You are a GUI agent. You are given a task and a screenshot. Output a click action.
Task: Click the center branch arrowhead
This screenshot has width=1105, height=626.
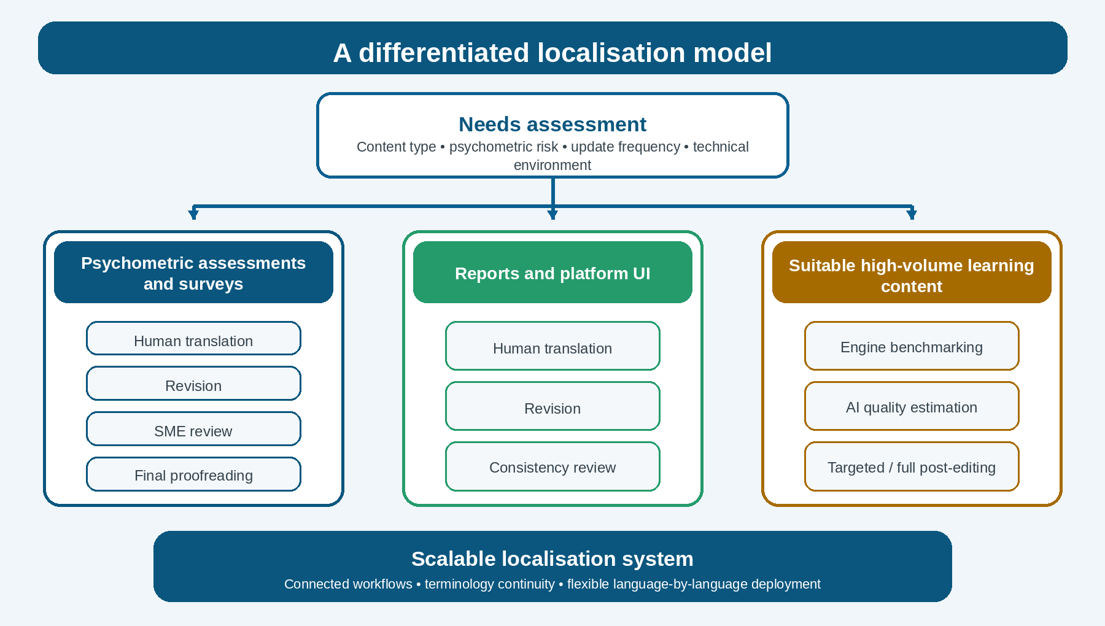coord(552,214)
